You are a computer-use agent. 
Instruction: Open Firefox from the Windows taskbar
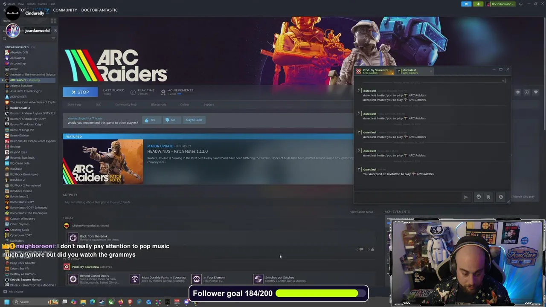[120, 302]
